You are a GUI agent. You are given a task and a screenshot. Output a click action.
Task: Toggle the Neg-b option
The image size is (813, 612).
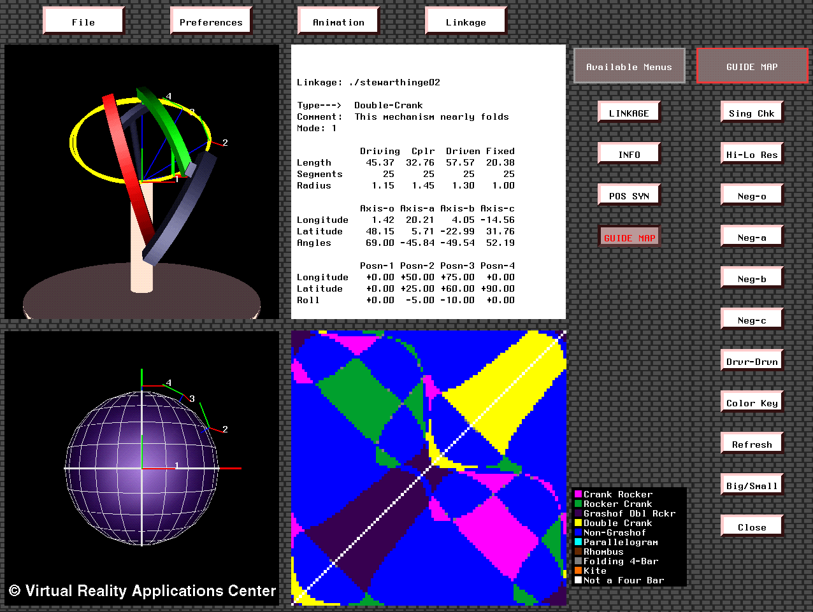click(x=752, y=278)
